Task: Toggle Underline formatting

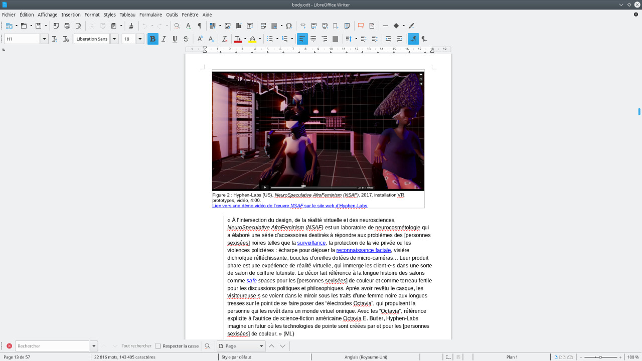Action: click(x=175, y=39)
